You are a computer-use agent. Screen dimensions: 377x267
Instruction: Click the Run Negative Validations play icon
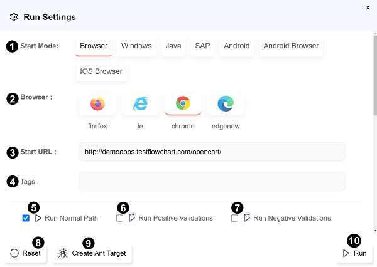tap(247, 218)
